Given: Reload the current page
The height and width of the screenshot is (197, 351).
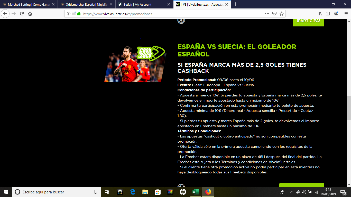Looking at the screenshot, I should tap(22, 14).
